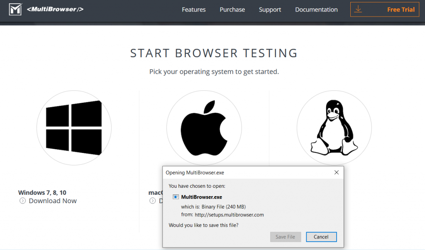Open the Support nav link
This screenshot has height=250, width=425.
click(270, 10)
